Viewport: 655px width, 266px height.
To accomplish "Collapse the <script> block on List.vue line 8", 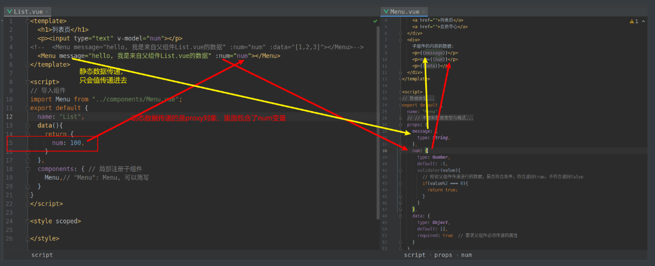I will tap(27, 82).
